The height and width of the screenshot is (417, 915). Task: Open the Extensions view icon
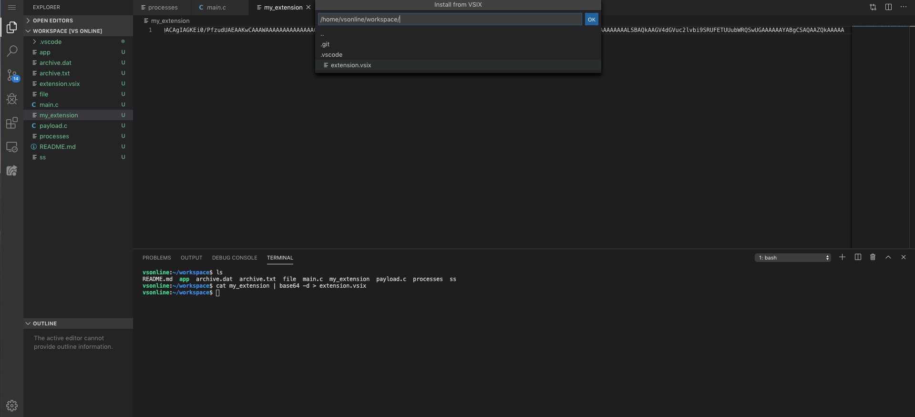(x=12, y=123)
